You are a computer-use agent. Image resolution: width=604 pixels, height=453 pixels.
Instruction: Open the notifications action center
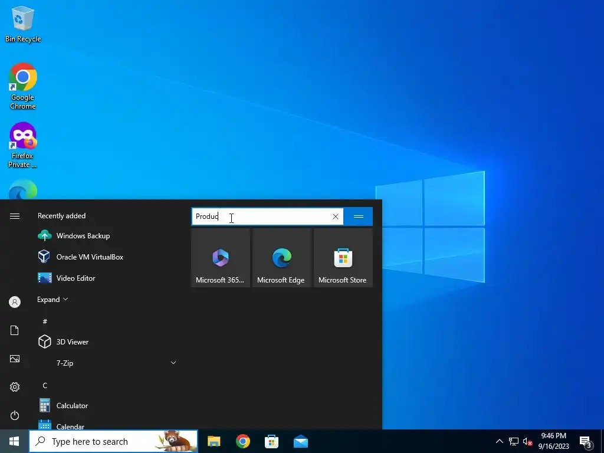[x=585, y=441]
